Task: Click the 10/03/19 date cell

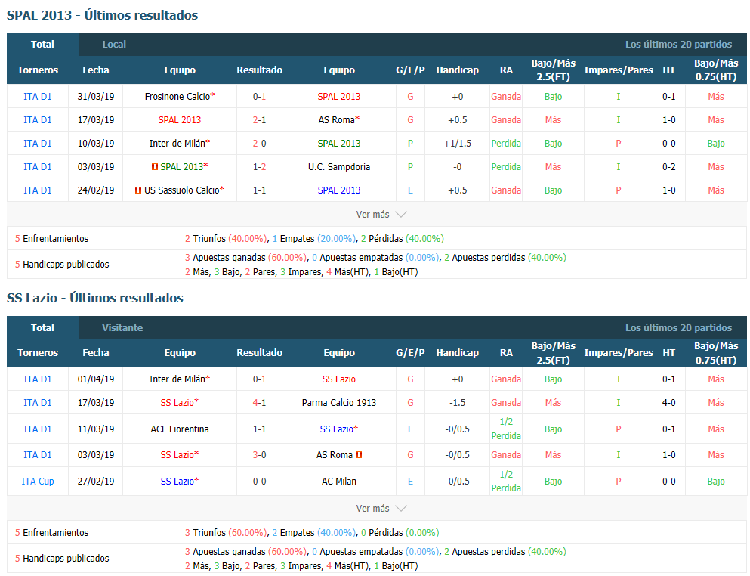Action: tap(96, 143)
